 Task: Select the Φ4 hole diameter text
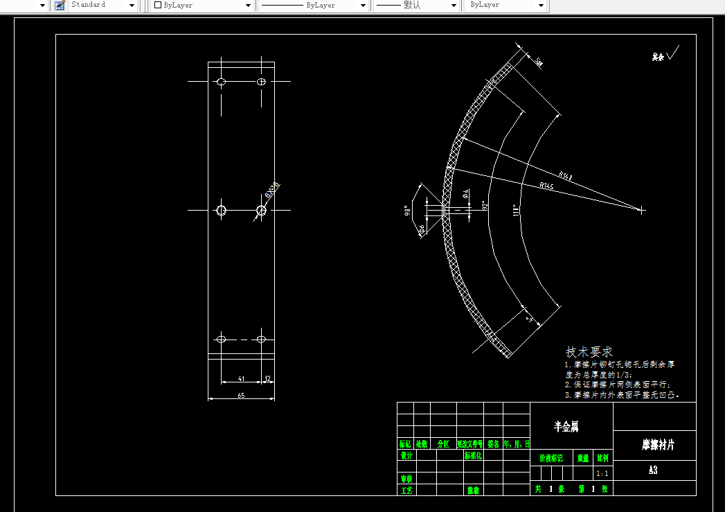[x=465, y=193]
